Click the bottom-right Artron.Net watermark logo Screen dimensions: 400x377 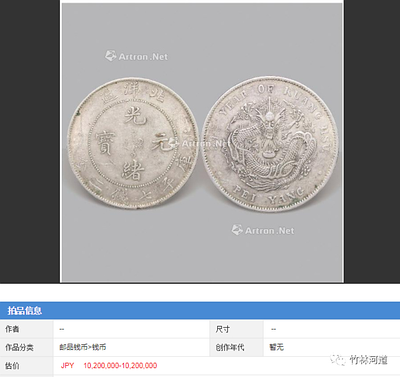pyautogui.click(x=263, y=230)
